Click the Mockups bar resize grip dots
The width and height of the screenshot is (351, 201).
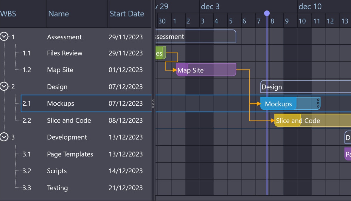318,103
